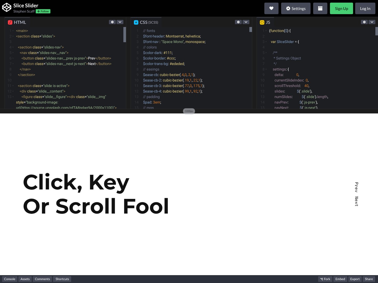Open HTML editor settings gear

coord(112,22)
